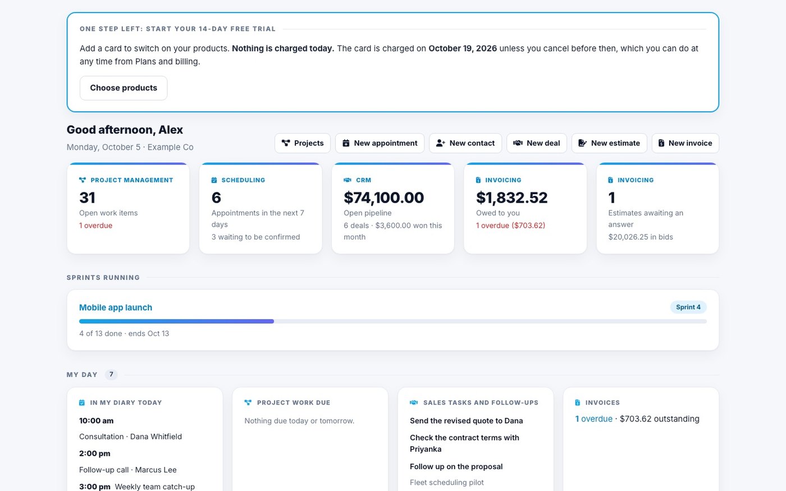This screenshot has width=786, height=491.
Task: Click the My Day count badge 7
Action: point(111,374)
